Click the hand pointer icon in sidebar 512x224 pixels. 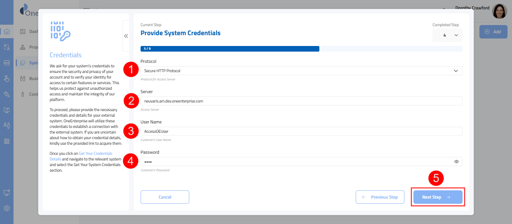tap(7, 79)
